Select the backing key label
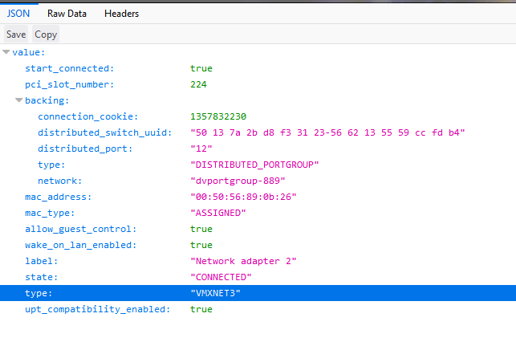The height and width of the screenshot is (342, 516). (x=47, y=100)
